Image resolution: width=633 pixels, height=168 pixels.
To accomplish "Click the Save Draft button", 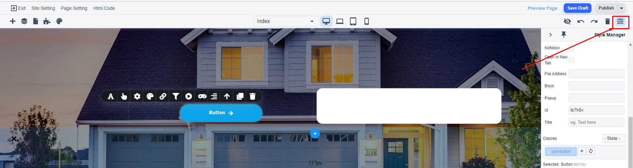I will tap(577, 8).
